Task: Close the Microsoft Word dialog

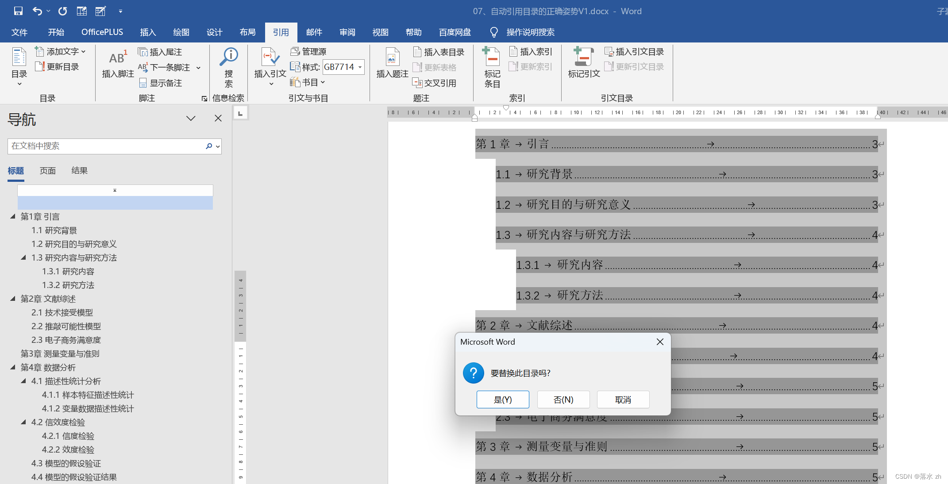Action: pos(660,342)
